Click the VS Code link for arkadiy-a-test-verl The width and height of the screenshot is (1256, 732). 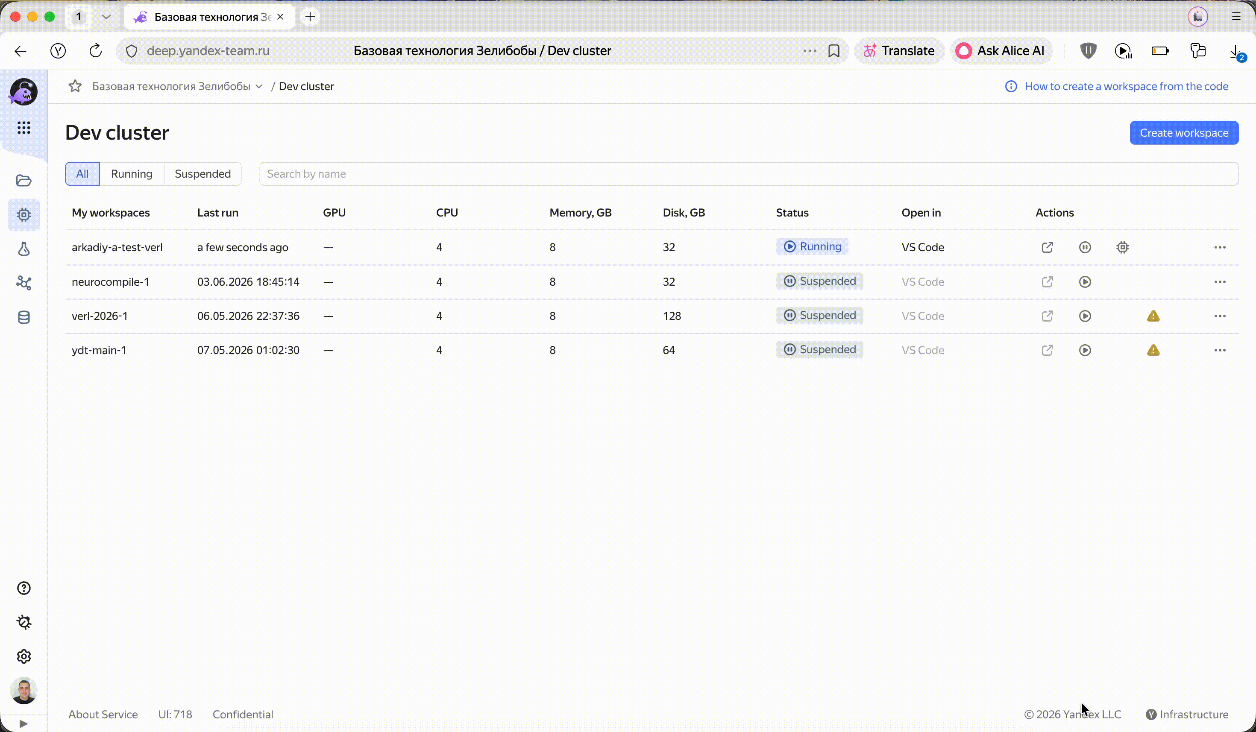point(923,247)
